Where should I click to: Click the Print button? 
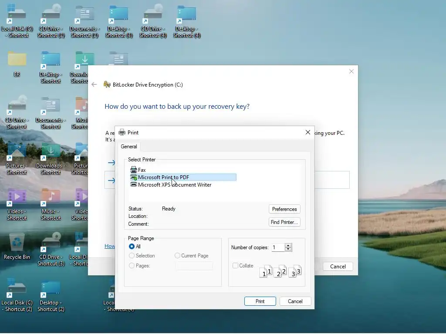[260, 301]
